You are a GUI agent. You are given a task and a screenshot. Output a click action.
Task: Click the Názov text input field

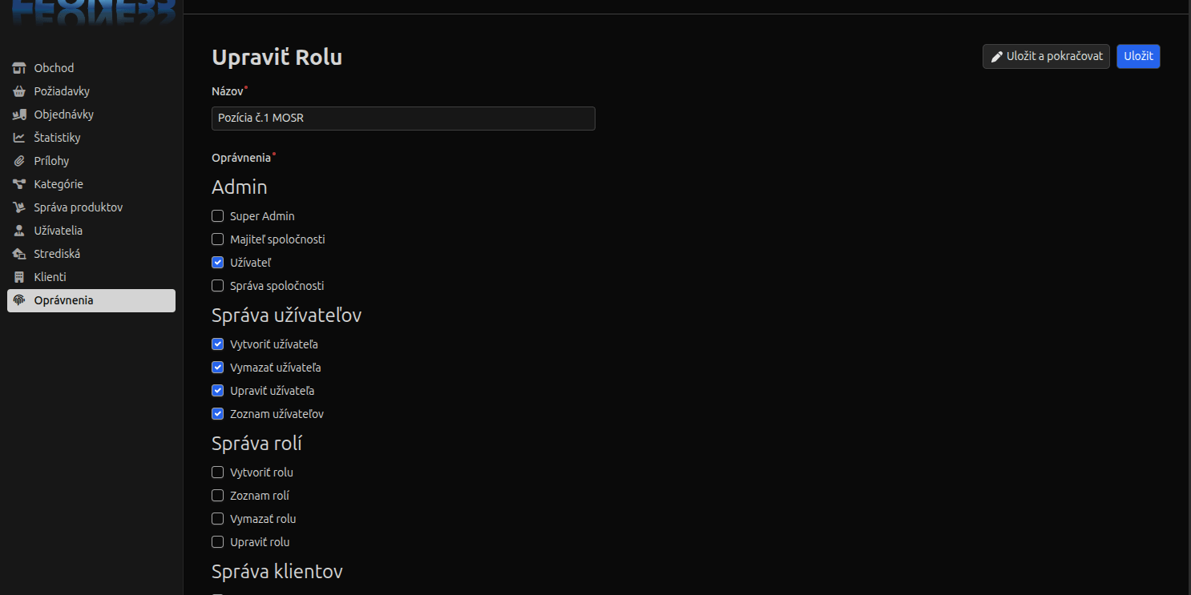(403, 119)
